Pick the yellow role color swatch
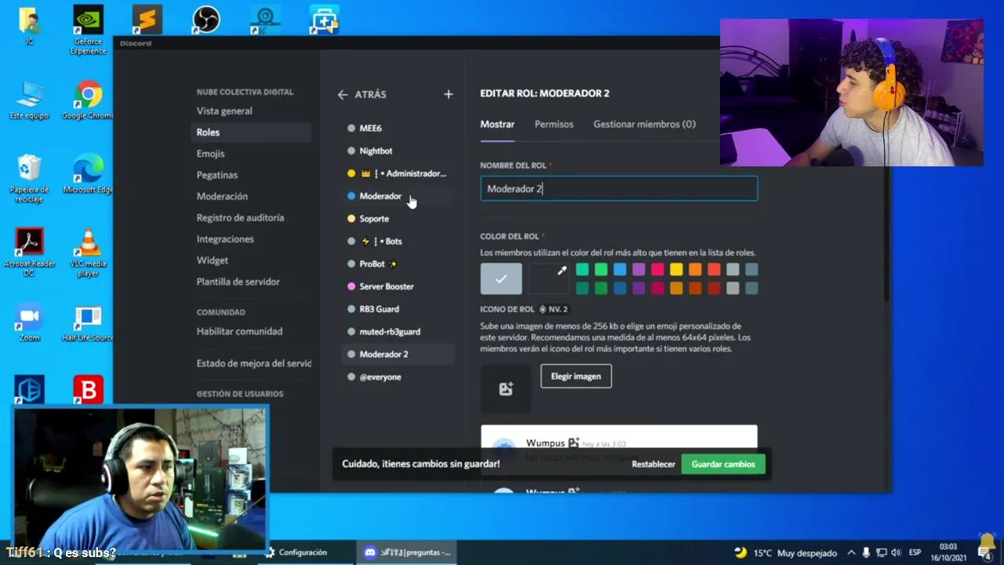The image size is (1004, 565). coord(676,270)
